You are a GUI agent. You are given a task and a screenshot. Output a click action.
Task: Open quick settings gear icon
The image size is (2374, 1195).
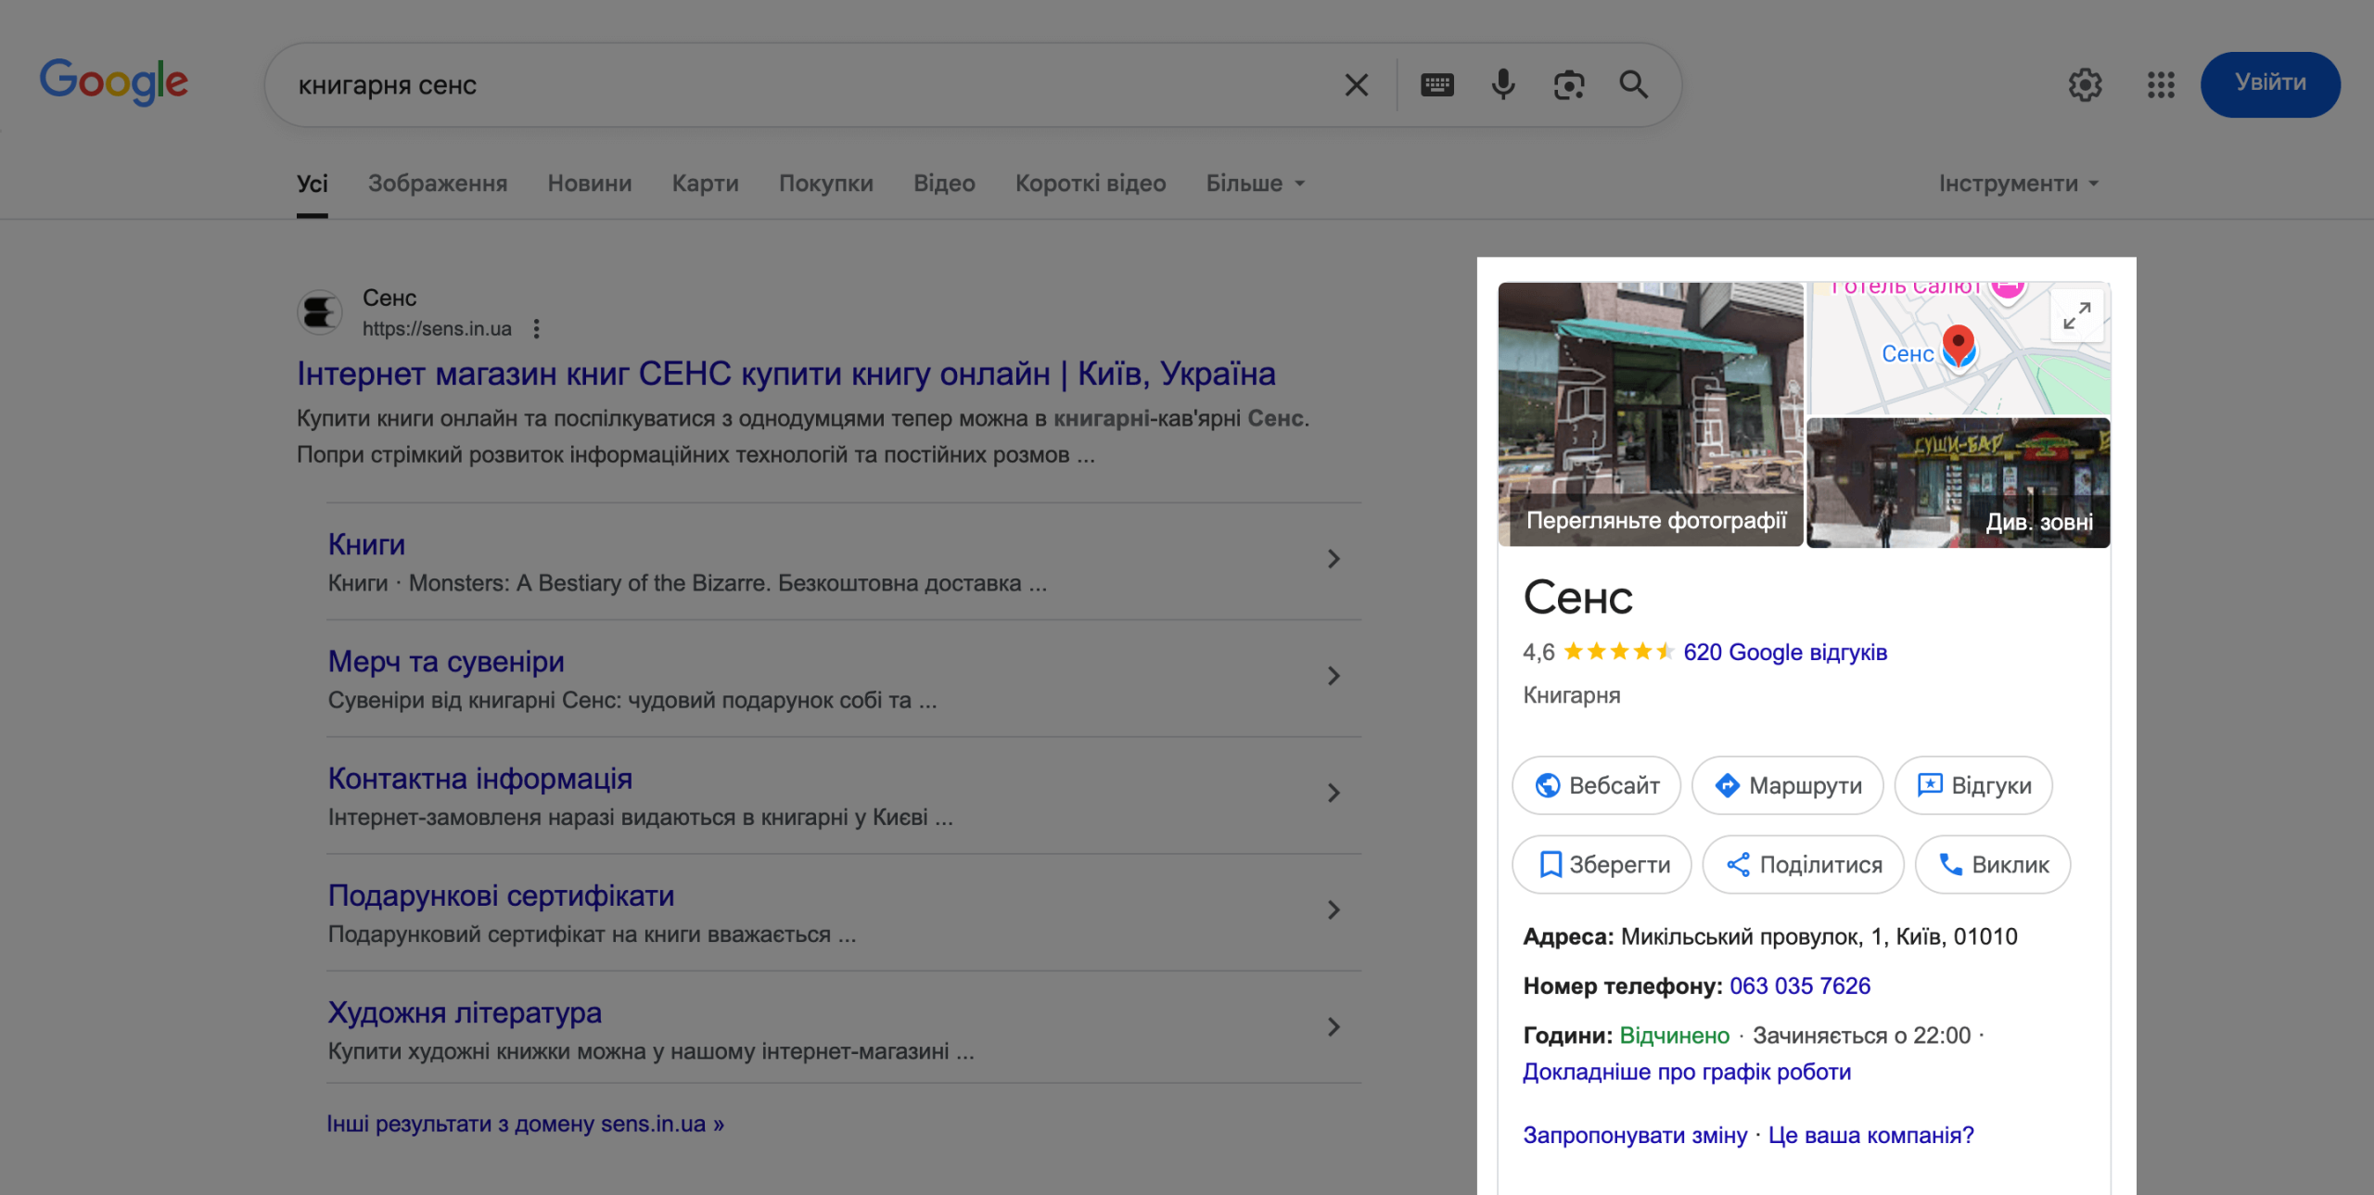tap(2085, 85)
